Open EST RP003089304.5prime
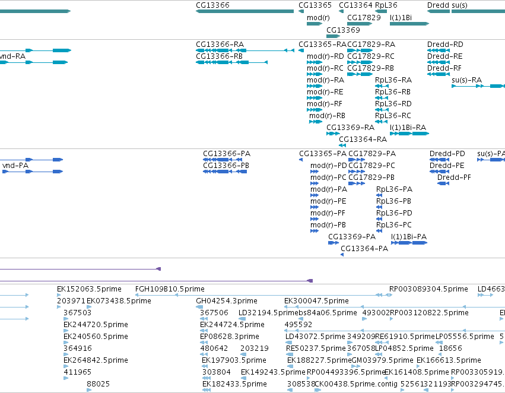505x393 pixels. pos(428,289)
